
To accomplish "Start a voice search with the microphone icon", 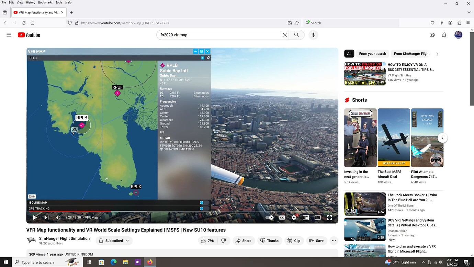I will (313, 34).
